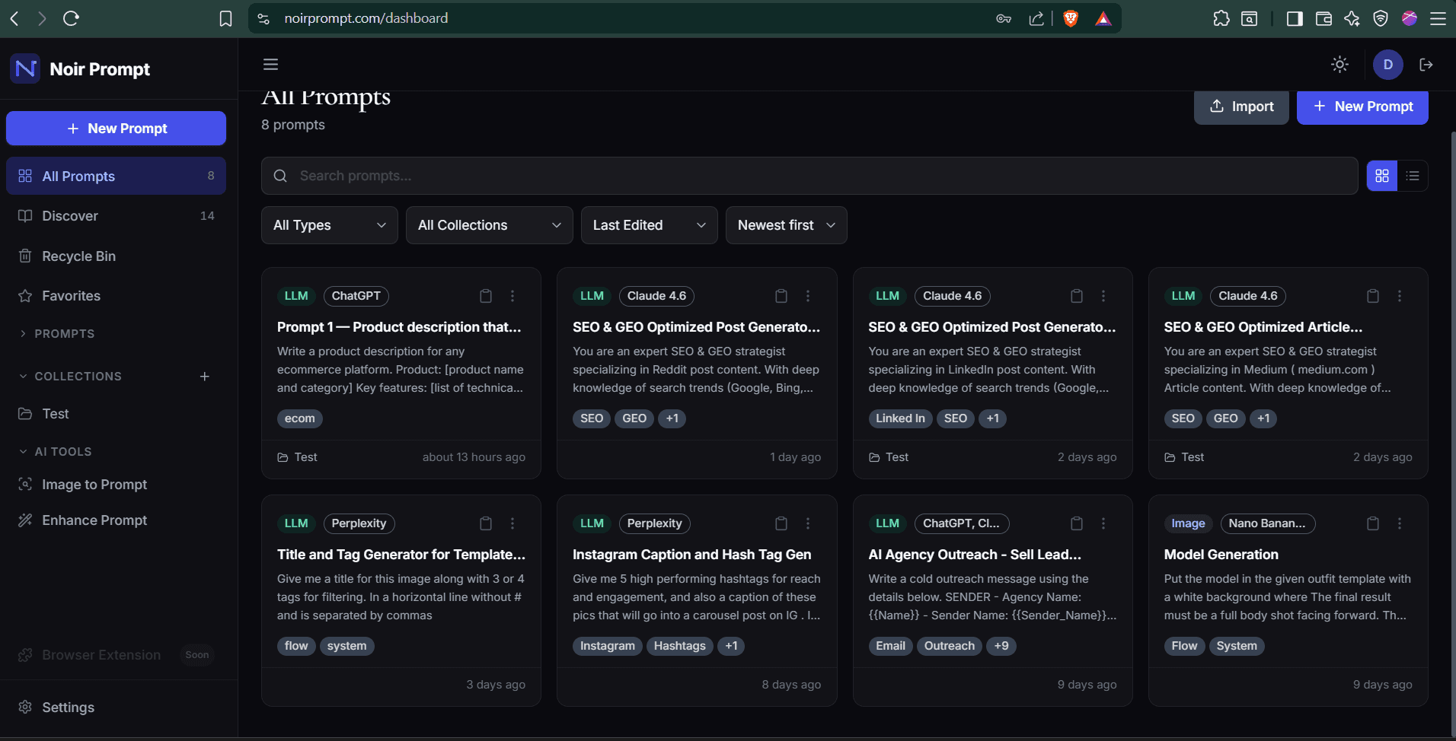Image resolution: width=1456 pixels, height=741 pixels.
Task: Copy the 'Prompt 1 — Product description' card to clipboard
Action: click(x=486, y=296)
